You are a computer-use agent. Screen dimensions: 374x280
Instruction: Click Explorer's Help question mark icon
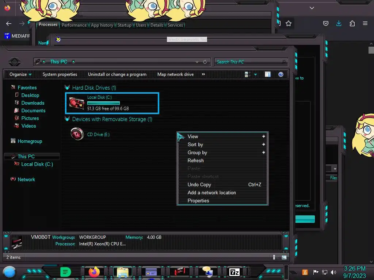281,74
